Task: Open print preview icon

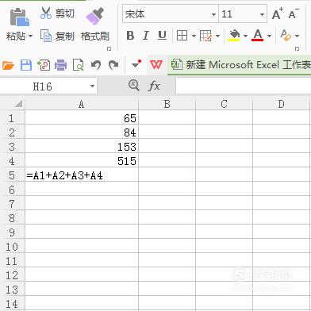Action: [x=79, y=65]
